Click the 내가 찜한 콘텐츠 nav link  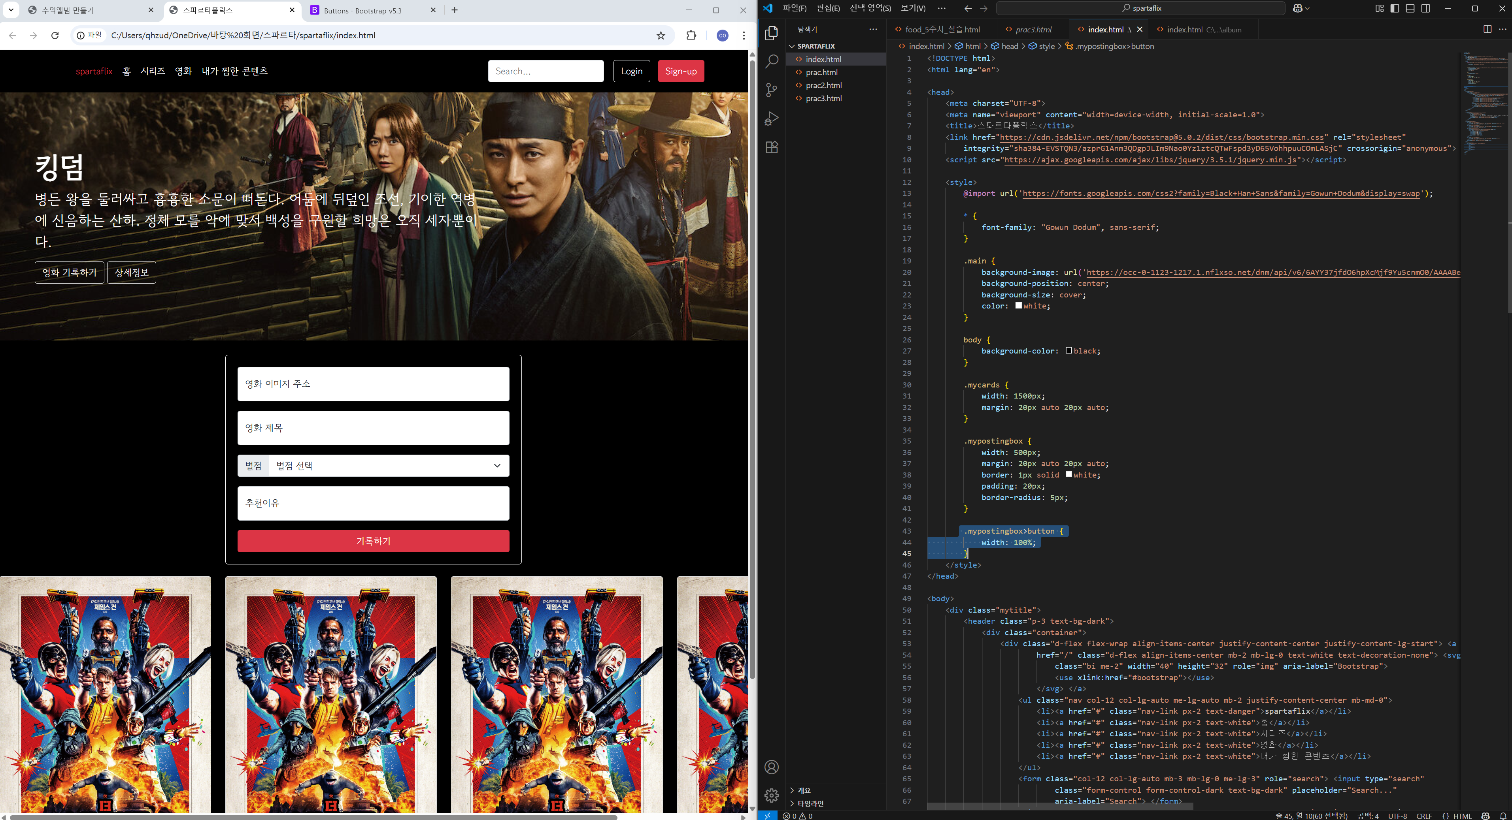(x=235, y=71)
